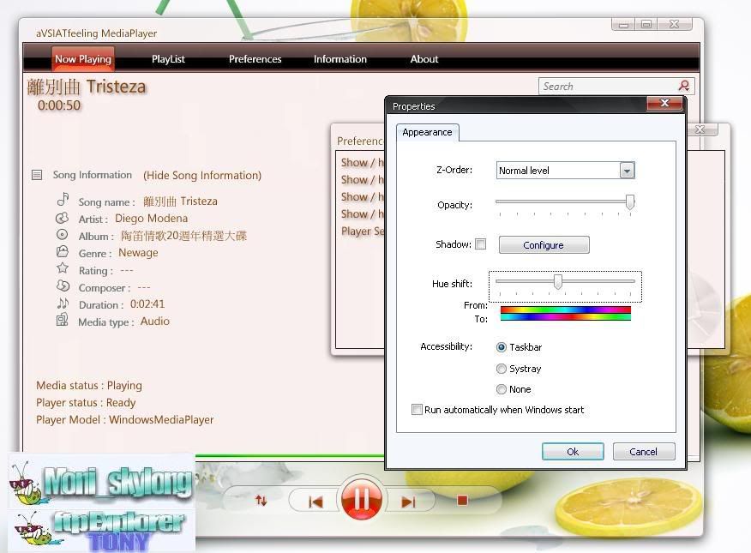The image size is (751, 553).
Task: Click the star icon beside Rating
Action: [x=63, y=268]
